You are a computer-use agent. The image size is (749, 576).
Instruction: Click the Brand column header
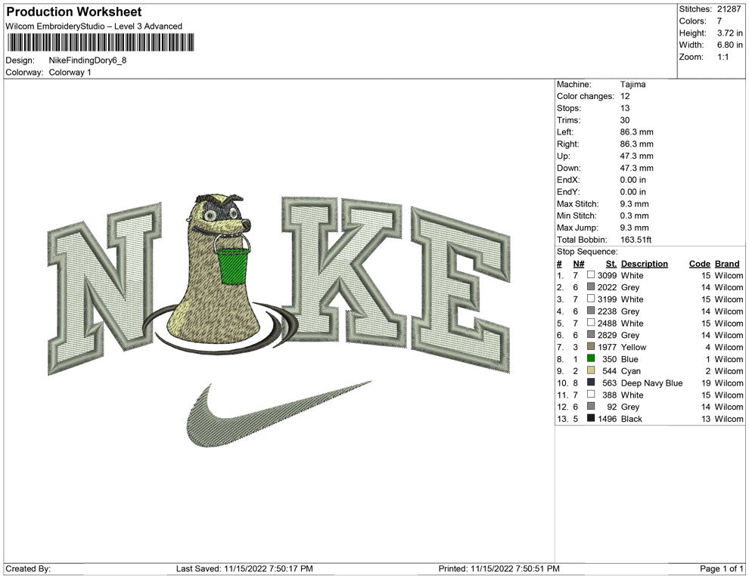point(727,263)
